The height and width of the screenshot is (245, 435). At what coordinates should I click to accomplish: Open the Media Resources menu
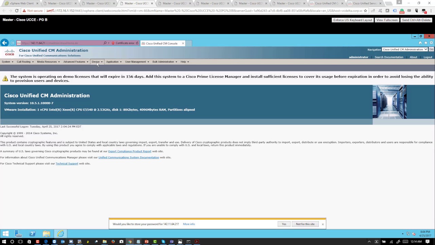[48, 62]
